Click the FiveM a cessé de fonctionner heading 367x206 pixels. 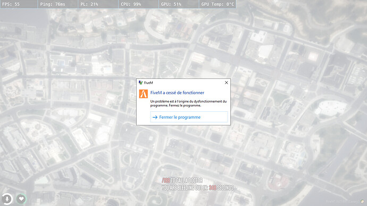pyautogui.click(x=177, y=93)
